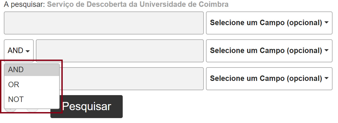Click the left round button under operator list

point(10,111)
